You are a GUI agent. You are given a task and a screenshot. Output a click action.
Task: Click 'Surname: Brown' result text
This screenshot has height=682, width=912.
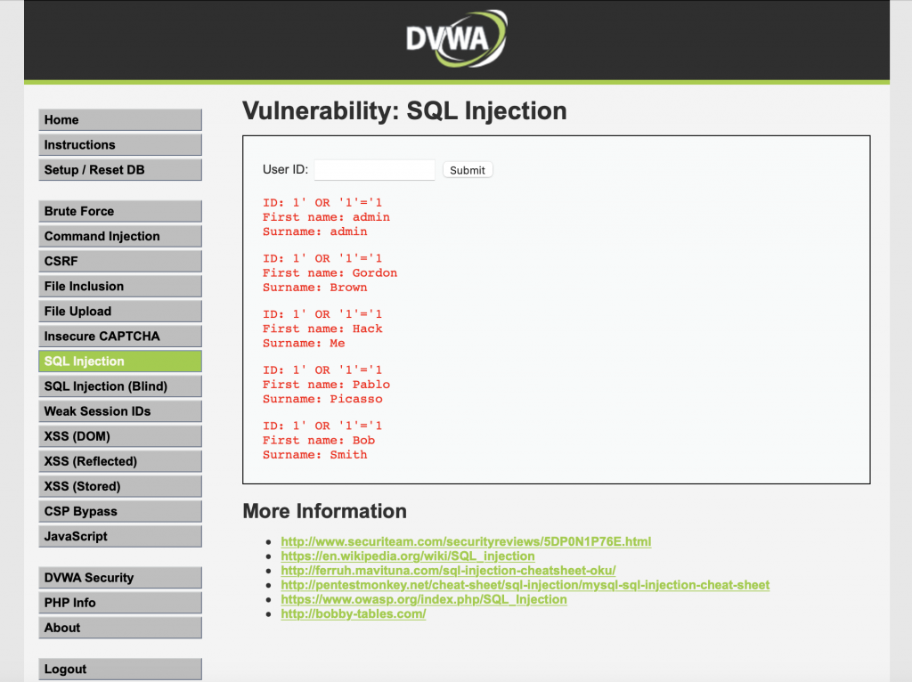(314, 288)
